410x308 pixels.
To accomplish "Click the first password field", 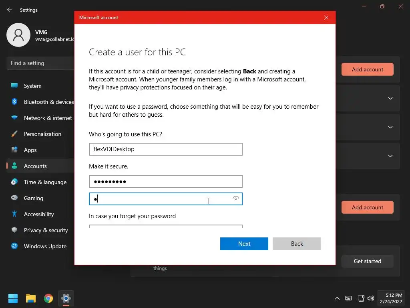I will point(165,181).
